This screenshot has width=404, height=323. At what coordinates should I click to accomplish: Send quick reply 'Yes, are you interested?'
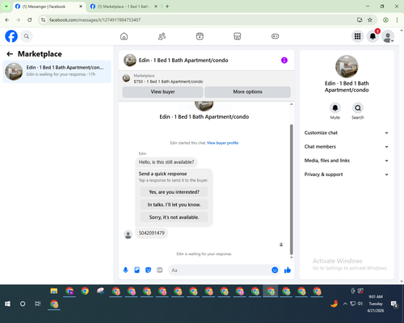[174, 192]
